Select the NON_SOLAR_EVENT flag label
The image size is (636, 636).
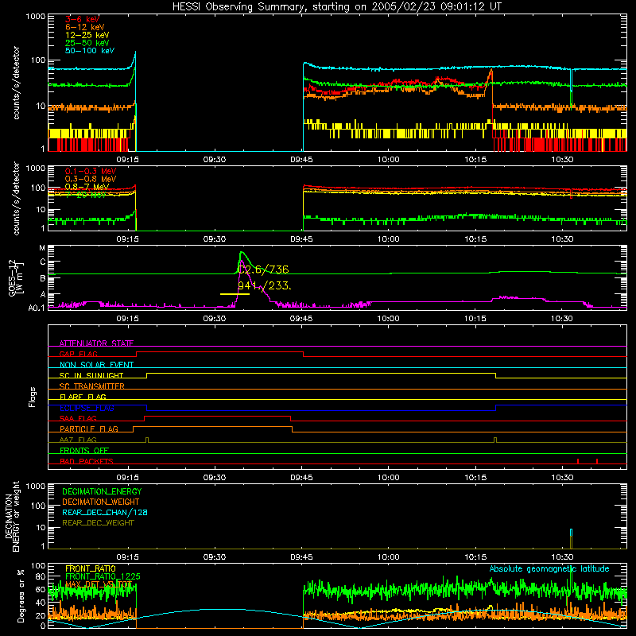coord(96,365)
